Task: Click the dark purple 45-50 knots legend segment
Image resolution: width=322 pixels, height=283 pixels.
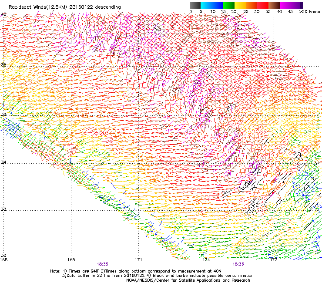Action: point(297,5)
